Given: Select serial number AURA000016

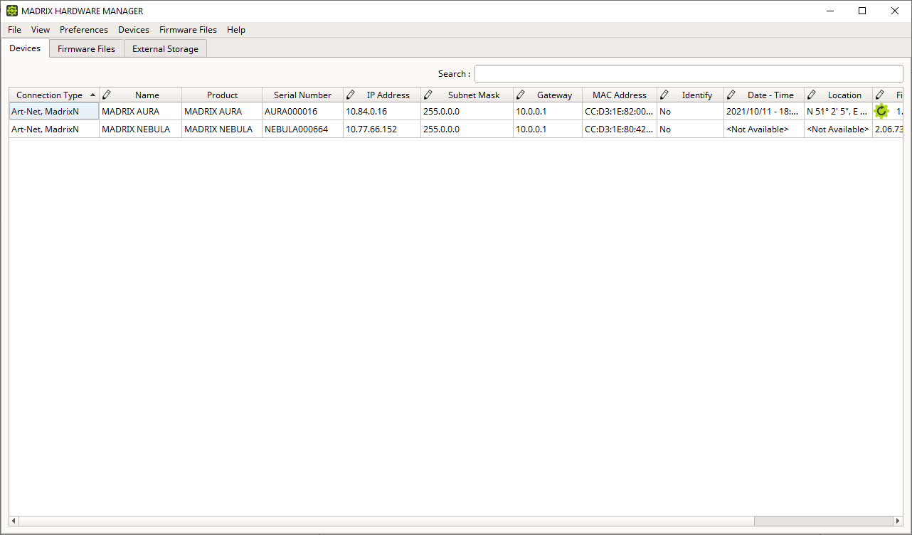Looking at the screenshot, I should click(302, 112).
